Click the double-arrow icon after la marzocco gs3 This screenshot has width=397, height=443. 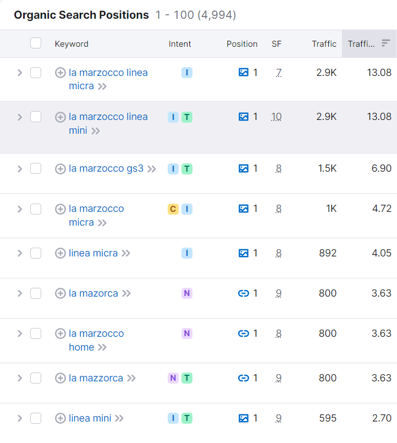click(152, 169)
